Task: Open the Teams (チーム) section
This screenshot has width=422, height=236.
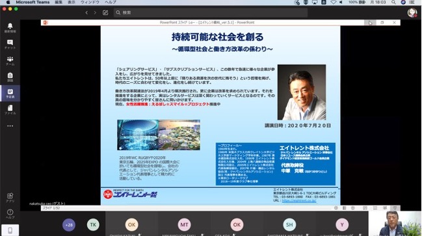Action: [10, 61]
